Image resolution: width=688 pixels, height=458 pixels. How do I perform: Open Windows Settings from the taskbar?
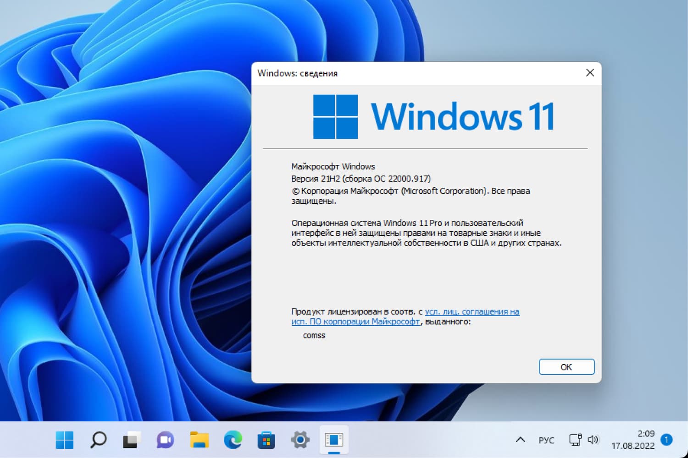(x=300, y=440)
